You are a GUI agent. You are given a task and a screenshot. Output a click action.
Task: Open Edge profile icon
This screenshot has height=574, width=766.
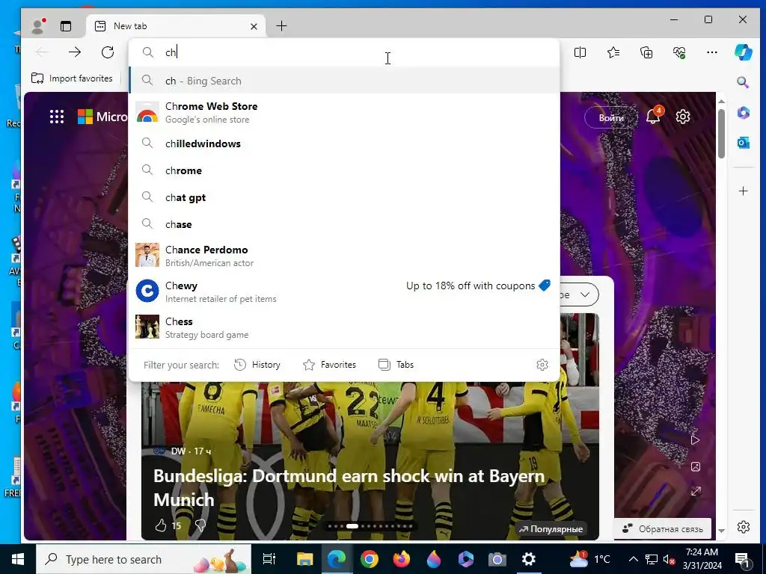tap(37, 26)
